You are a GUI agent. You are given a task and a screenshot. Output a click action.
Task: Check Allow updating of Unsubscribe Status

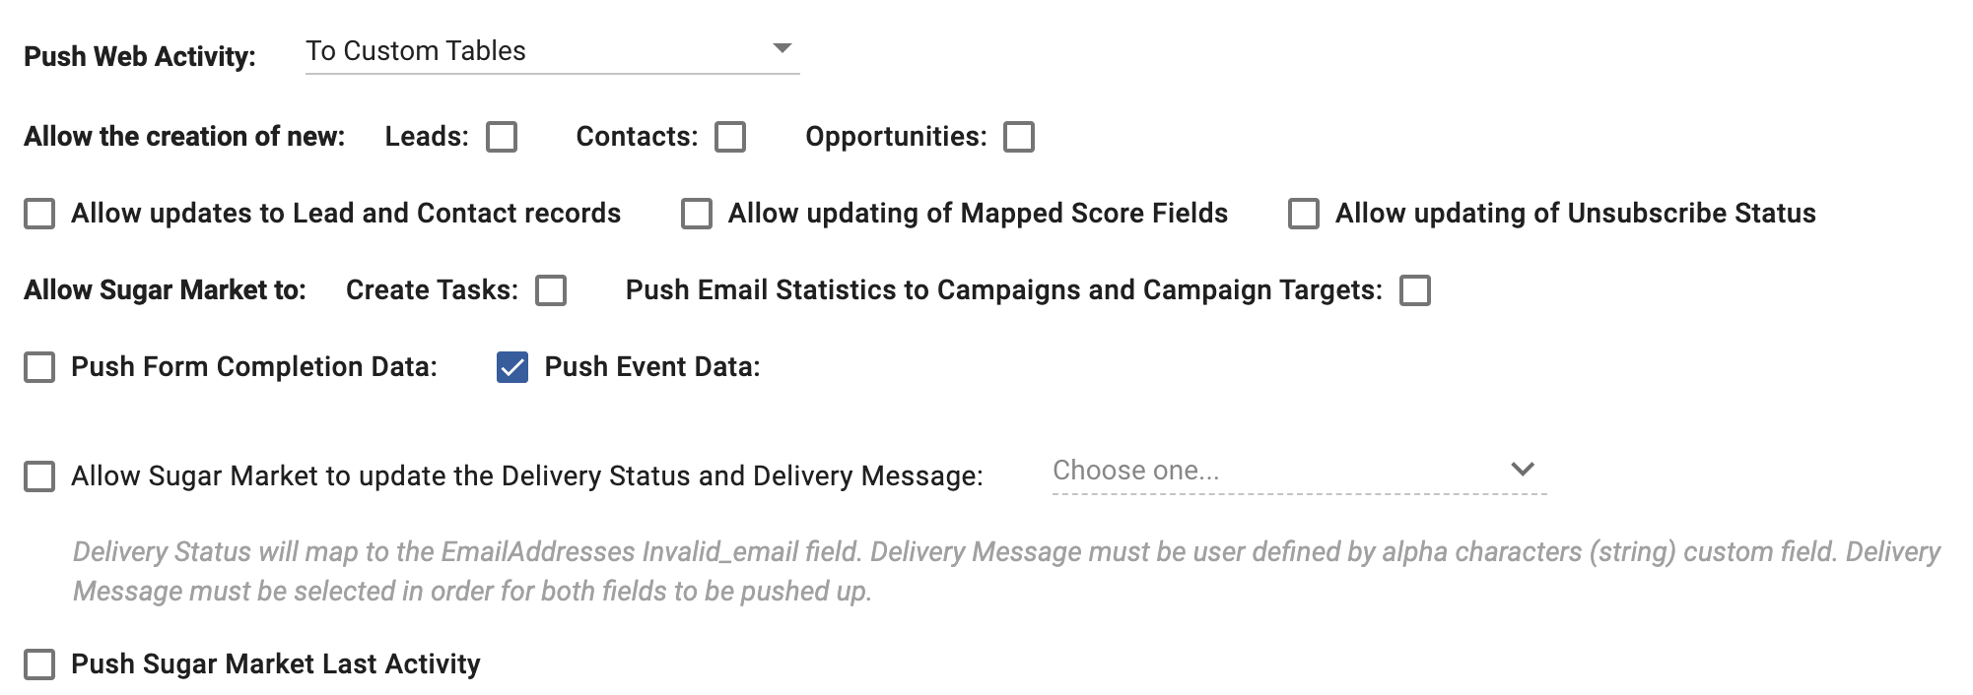coord(1304,214)
